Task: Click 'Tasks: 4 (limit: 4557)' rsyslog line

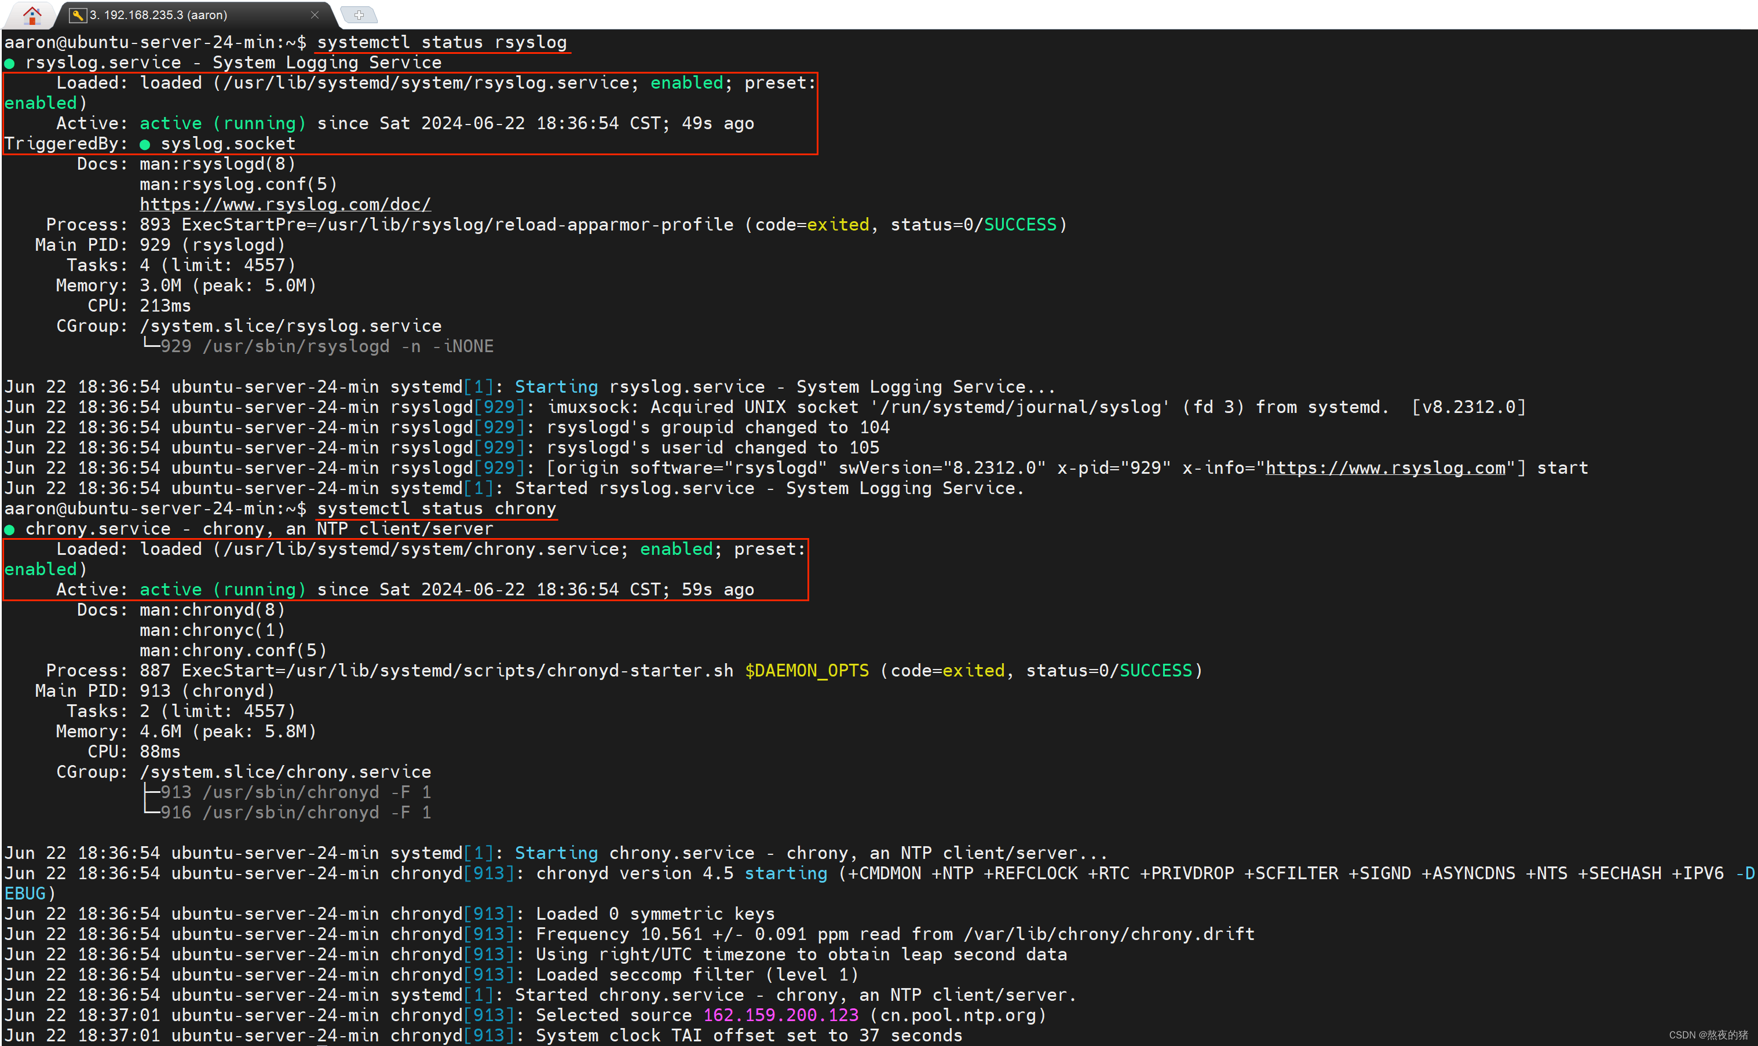Action: 181,266
